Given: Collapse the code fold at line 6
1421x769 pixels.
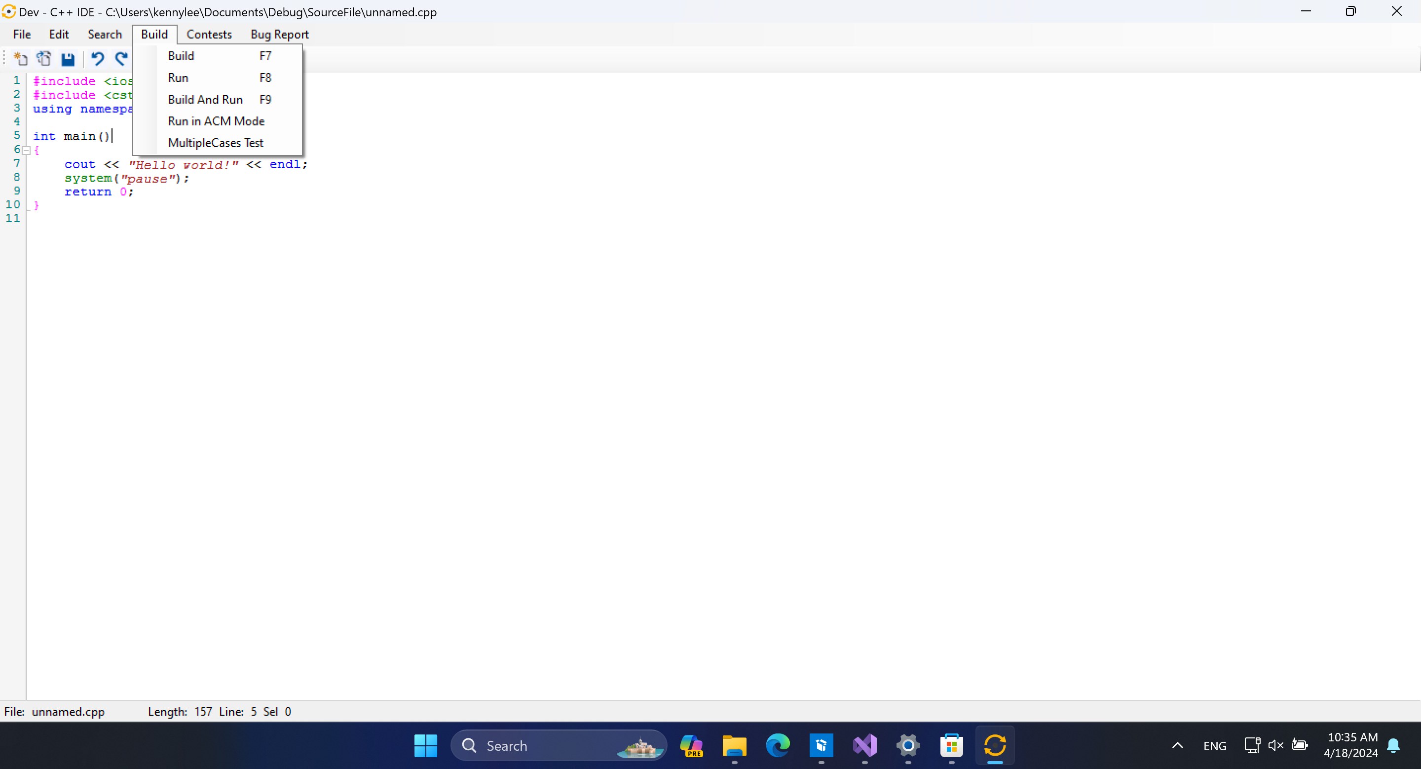Looking at the screenshot, I should tap(26, 150).
